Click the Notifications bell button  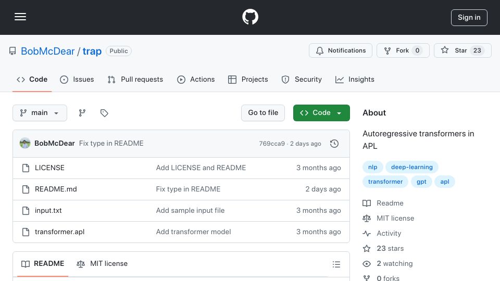340,50
